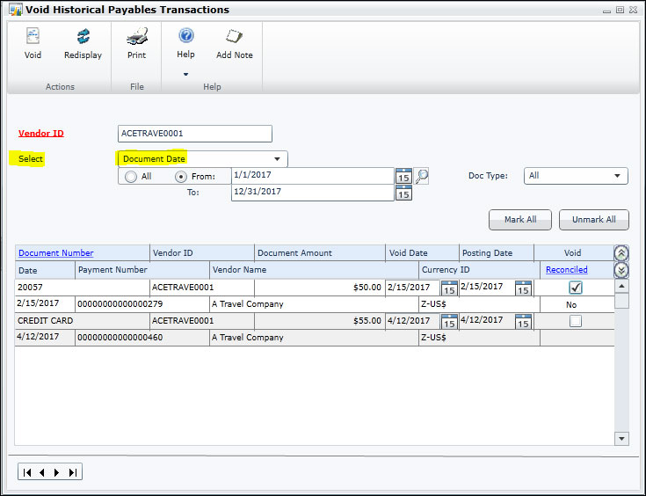Viewport: 646px width, 496px height.
Task: Click the $55.00 document amount cell
Action: tap(320, 321)
